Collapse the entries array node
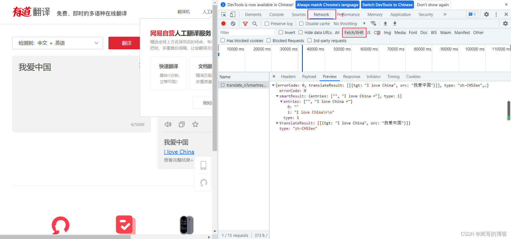The height and width of the screenshot is (239, 511). tap(281, 101)
